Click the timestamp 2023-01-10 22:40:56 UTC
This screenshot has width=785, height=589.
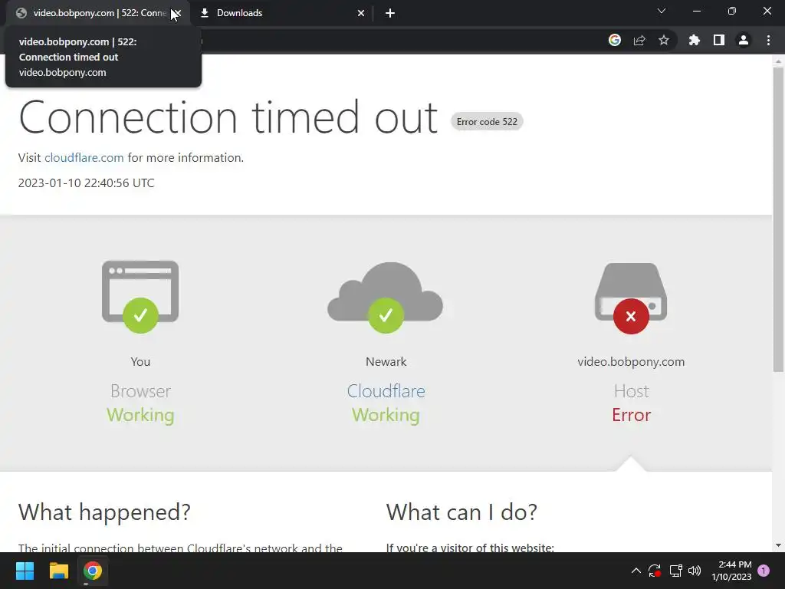tap(86, 183)
